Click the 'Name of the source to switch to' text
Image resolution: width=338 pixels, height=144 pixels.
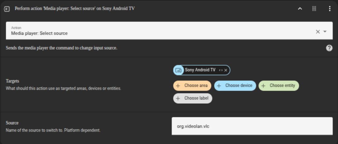[53, 130]
